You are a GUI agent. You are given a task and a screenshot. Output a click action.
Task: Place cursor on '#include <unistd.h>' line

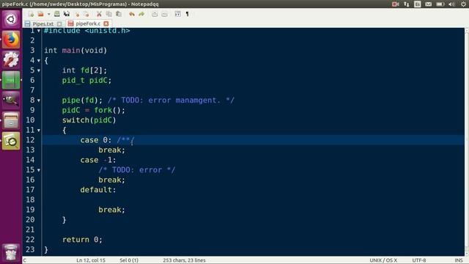87,31
